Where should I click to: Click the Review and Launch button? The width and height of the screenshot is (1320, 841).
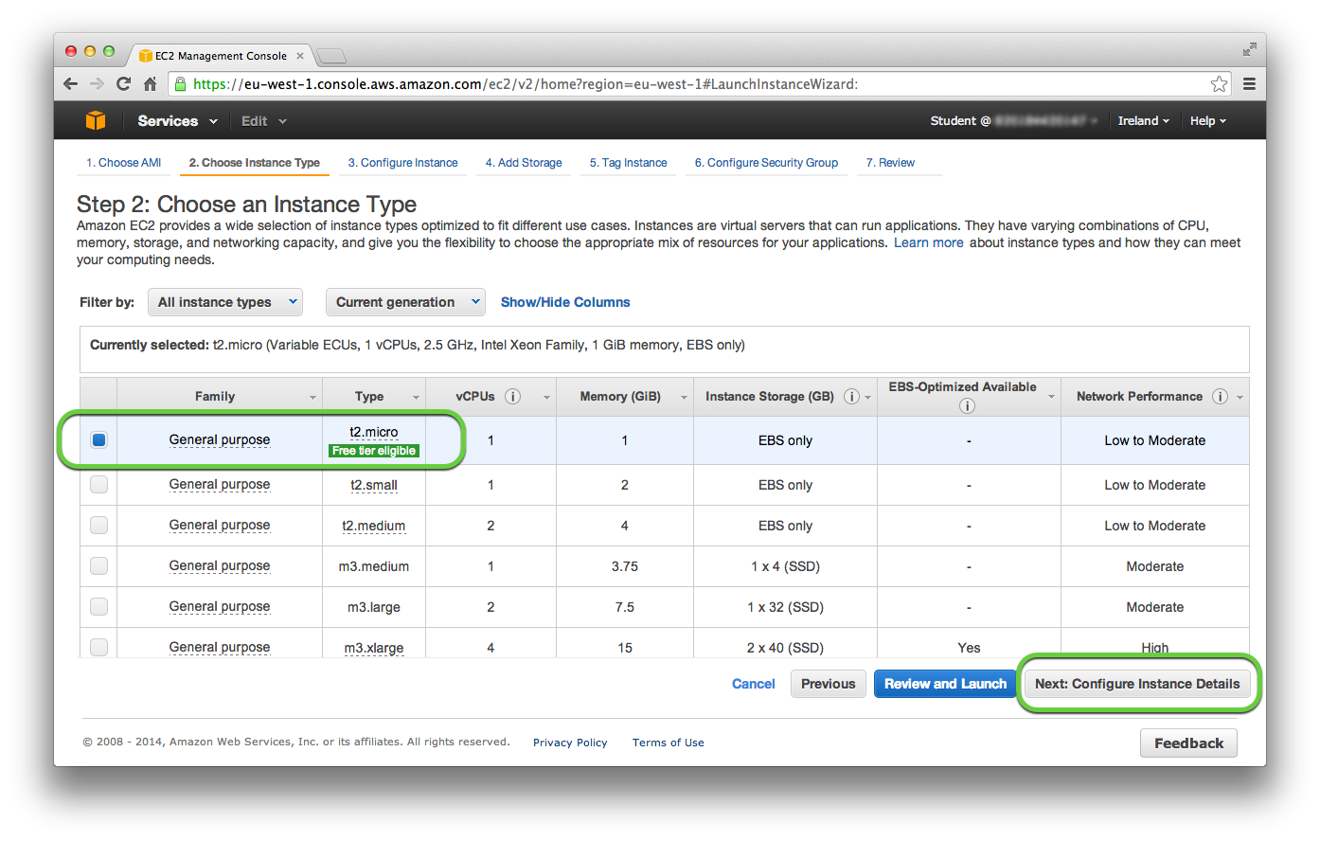click(x=945, y=684)
